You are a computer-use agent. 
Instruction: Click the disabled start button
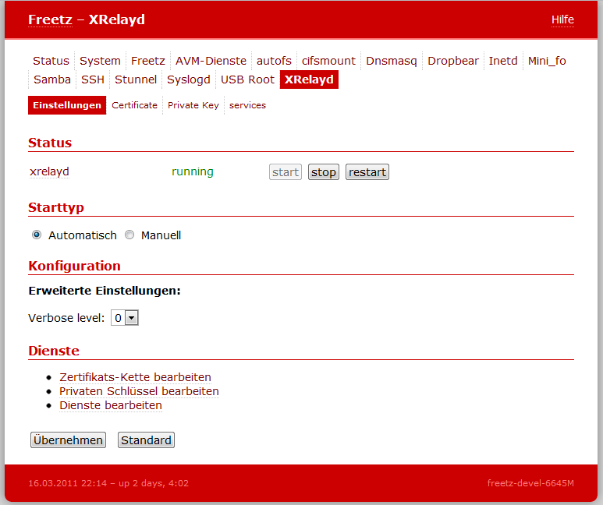(286, 171)
